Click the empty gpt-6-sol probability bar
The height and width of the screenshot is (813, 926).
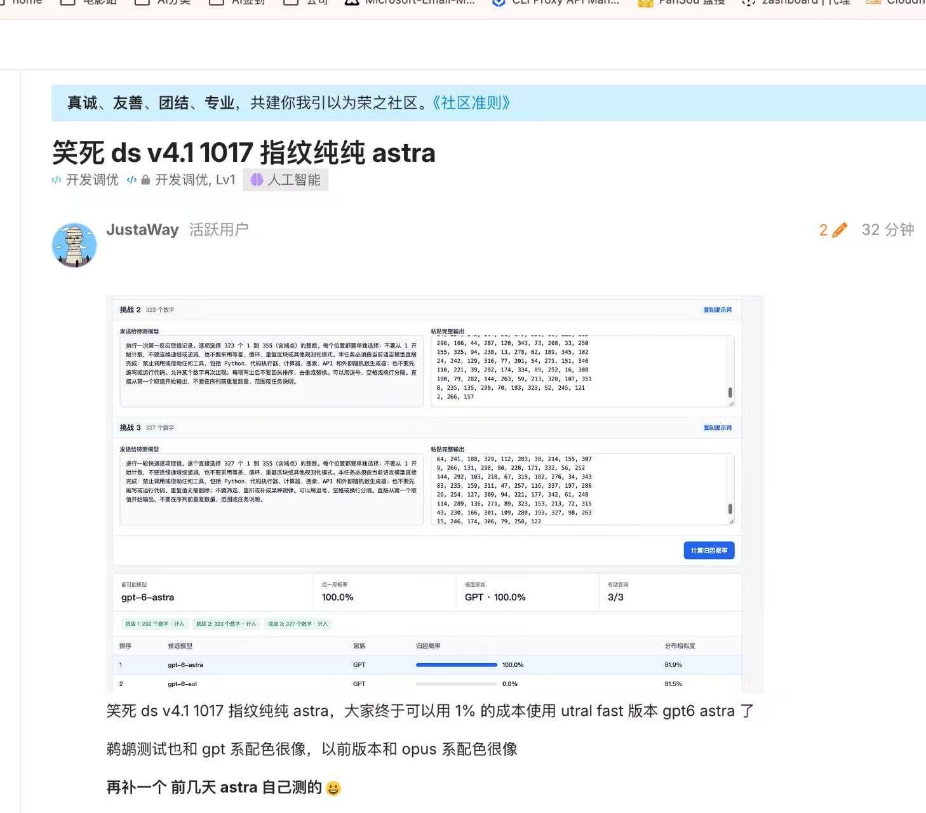click(x=456, y=684)
